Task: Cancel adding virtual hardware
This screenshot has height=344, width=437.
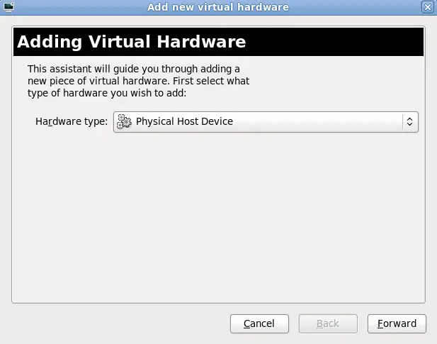Action: [259, 323]
